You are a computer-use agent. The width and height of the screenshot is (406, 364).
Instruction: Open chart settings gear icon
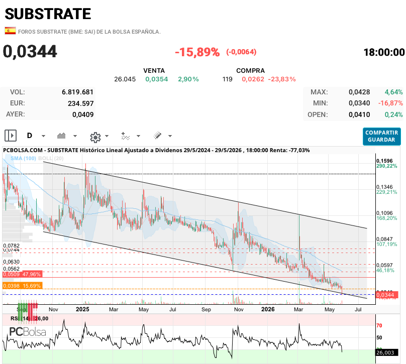click(x=95, y=137)
